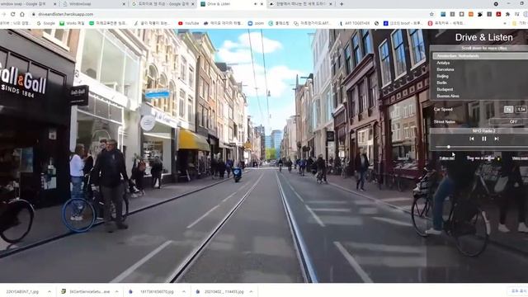Open downloaded SKCertService setup exe
Screen dimensions: 528x297
[x=86, y=291]
